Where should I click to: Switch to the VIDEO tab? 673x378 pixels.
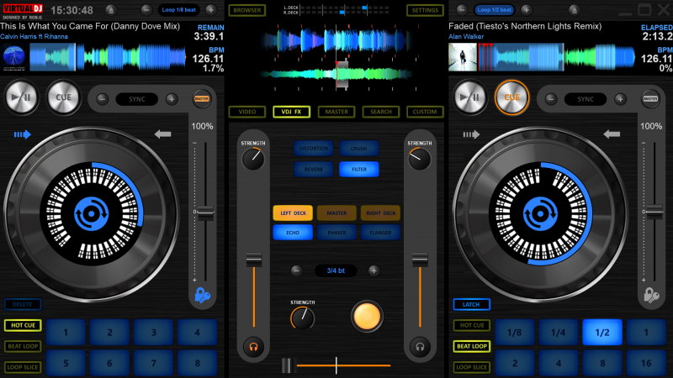[x=247, y=112]
